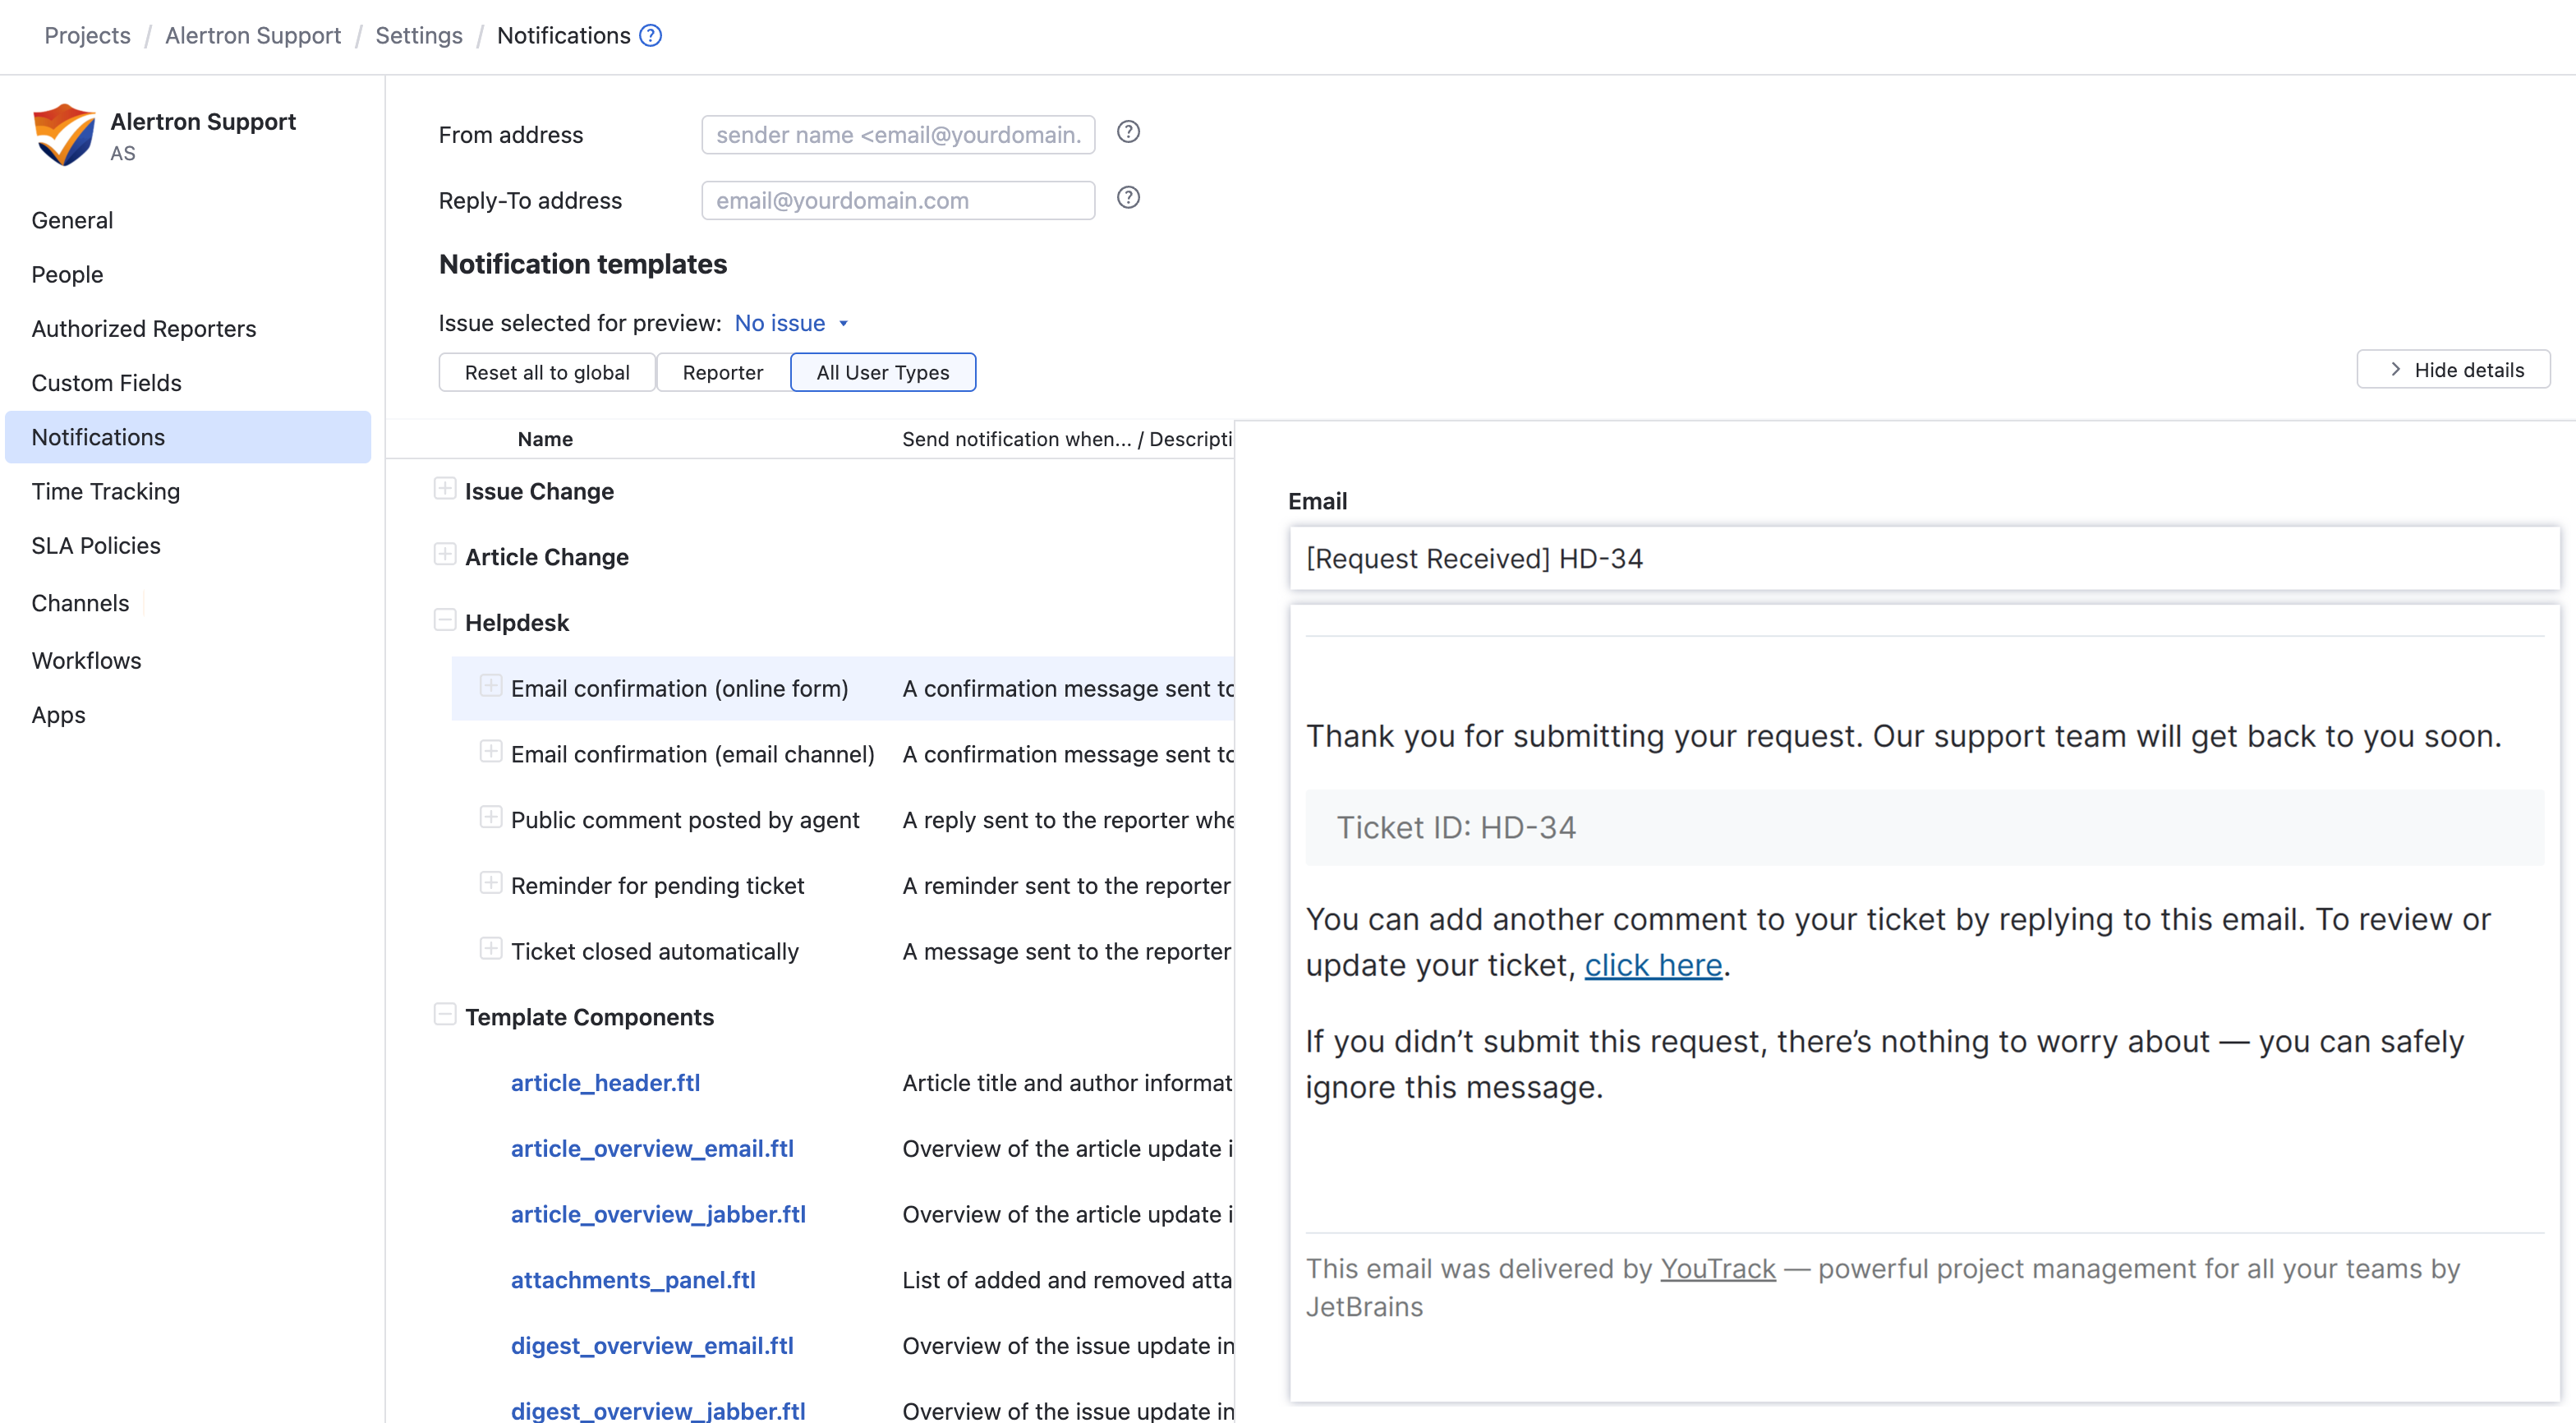Collapse the Template Components group
This screenshot has width=2576, height=1423.
pos(445,1015)
